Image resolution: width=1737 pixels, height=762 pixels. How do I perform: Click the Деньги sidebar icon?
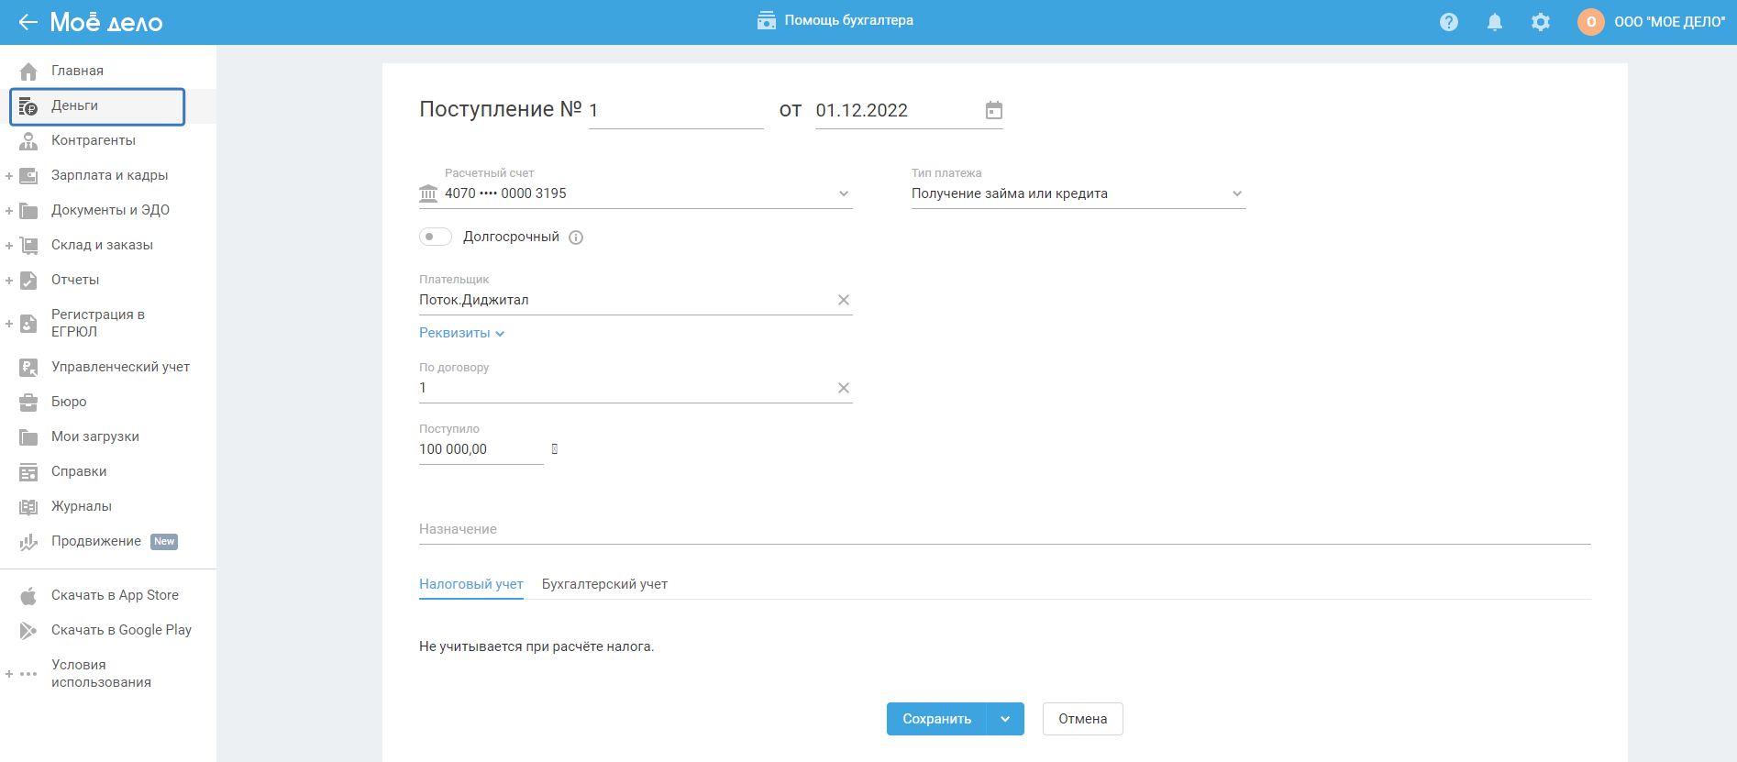click(28, 106)
